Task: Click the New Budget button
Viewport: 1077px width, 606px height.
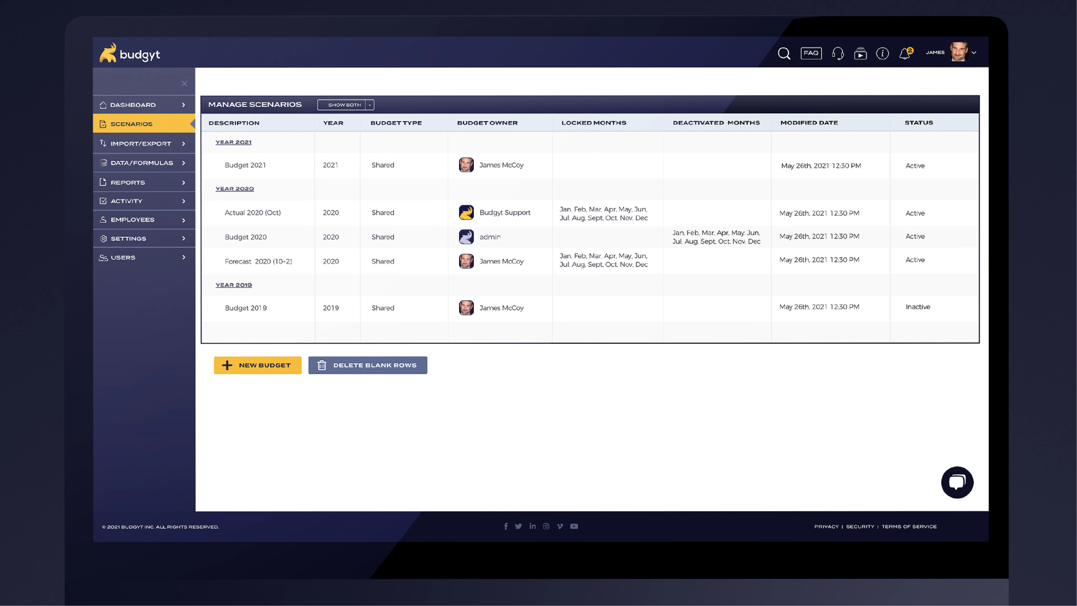Action: coord(257,365)
